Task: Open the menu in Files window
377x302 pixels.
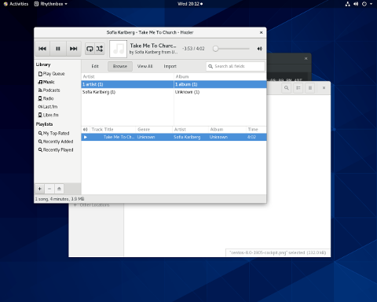Action: (310, 88)
